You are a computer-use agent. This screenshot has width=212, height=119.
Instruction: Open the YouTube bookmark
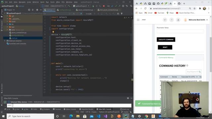point(159,13)
